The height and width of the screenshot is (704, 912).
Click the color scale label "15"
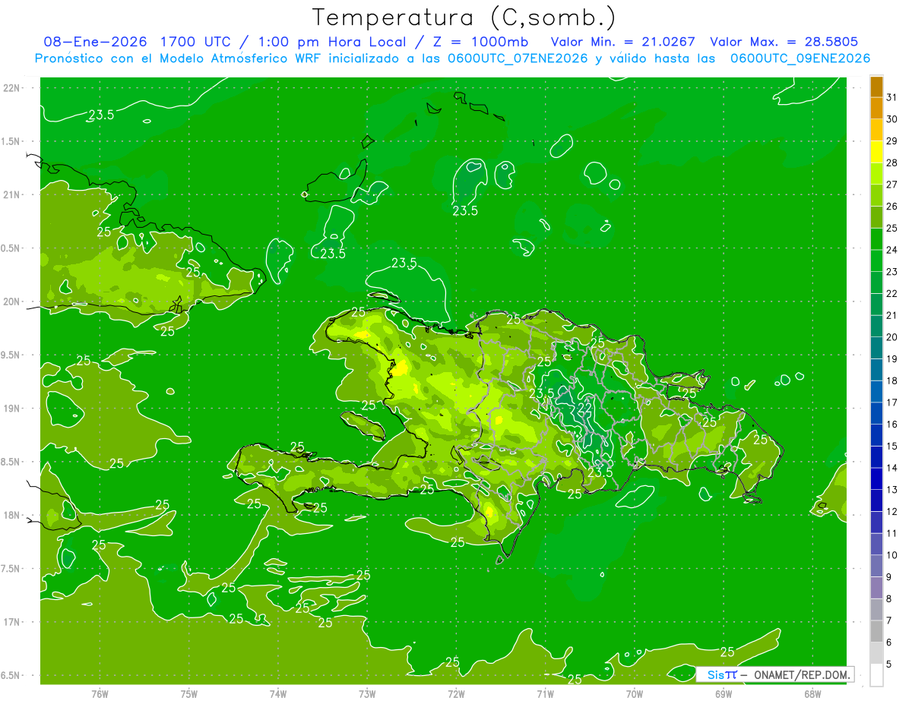[891, 446]
